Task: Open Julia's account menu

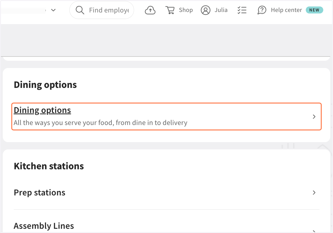Action: [x=221, y=10]
